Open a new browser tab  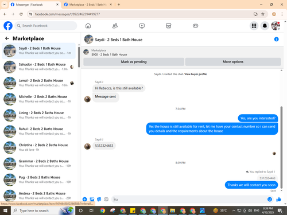(119, 5)
